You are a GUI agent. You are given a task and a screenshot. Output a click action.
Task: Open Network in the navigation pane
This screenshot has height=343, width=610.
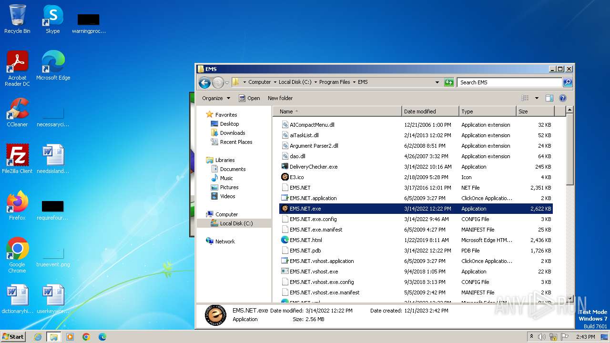(225, 242)
